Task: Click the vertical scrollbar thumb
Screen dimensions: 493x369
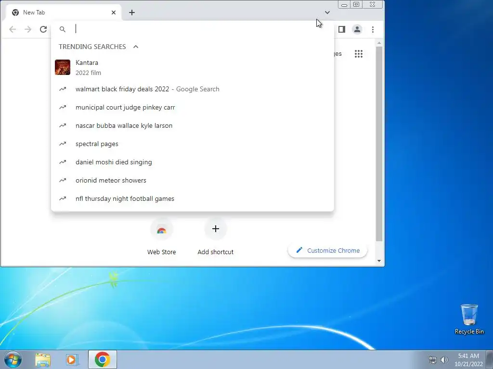Action: 379,144
